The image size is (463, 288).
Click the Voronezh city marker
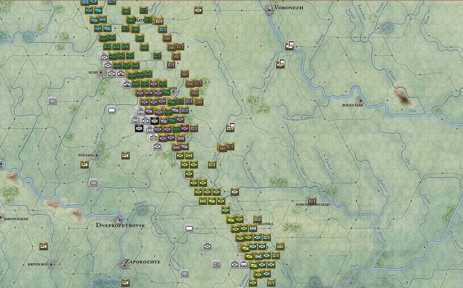[269, 10]
